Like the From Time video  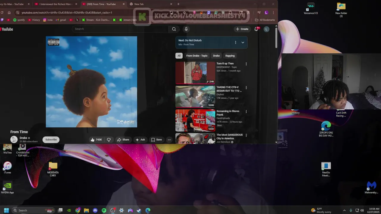pos(96,140)
